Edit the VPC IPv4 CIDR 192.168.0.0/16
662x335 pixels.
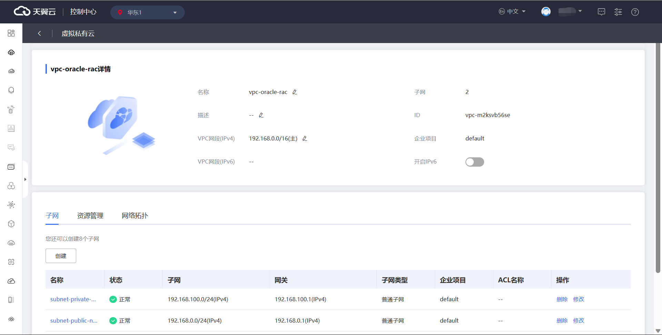click(x=304, y=138)
